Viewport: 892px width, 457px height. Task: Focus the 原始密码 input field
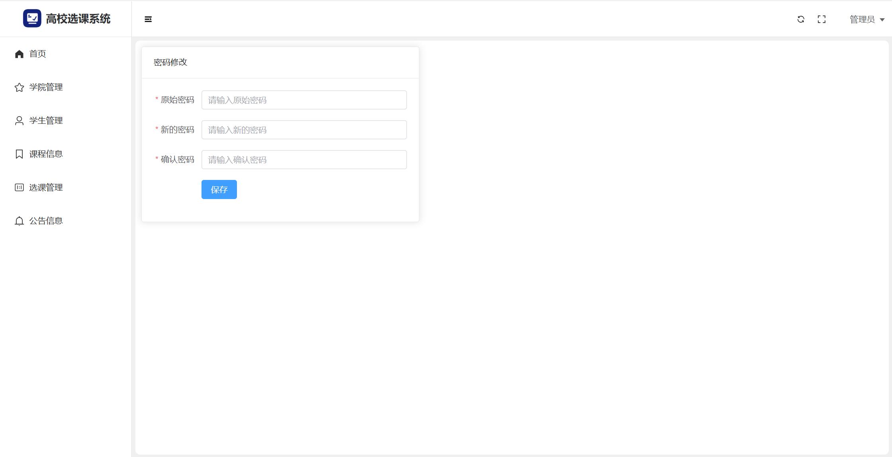tap(304, 100)
